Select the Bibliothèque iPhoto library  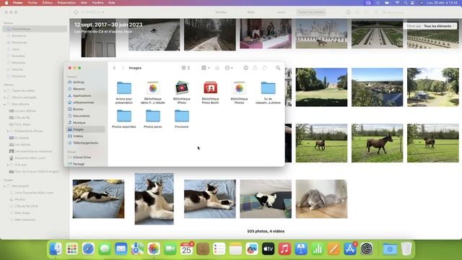tap(182, 92)
